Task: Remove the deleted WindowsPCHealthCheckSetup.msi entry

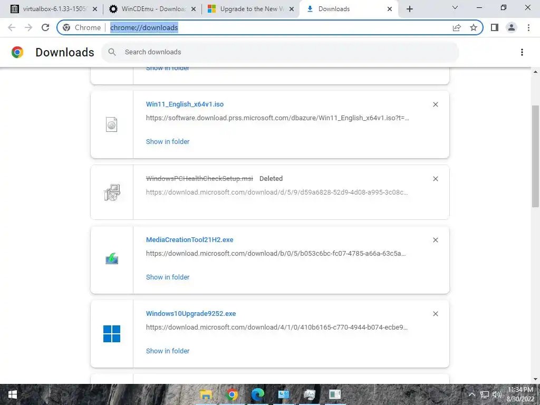Action: pos(435,179)
